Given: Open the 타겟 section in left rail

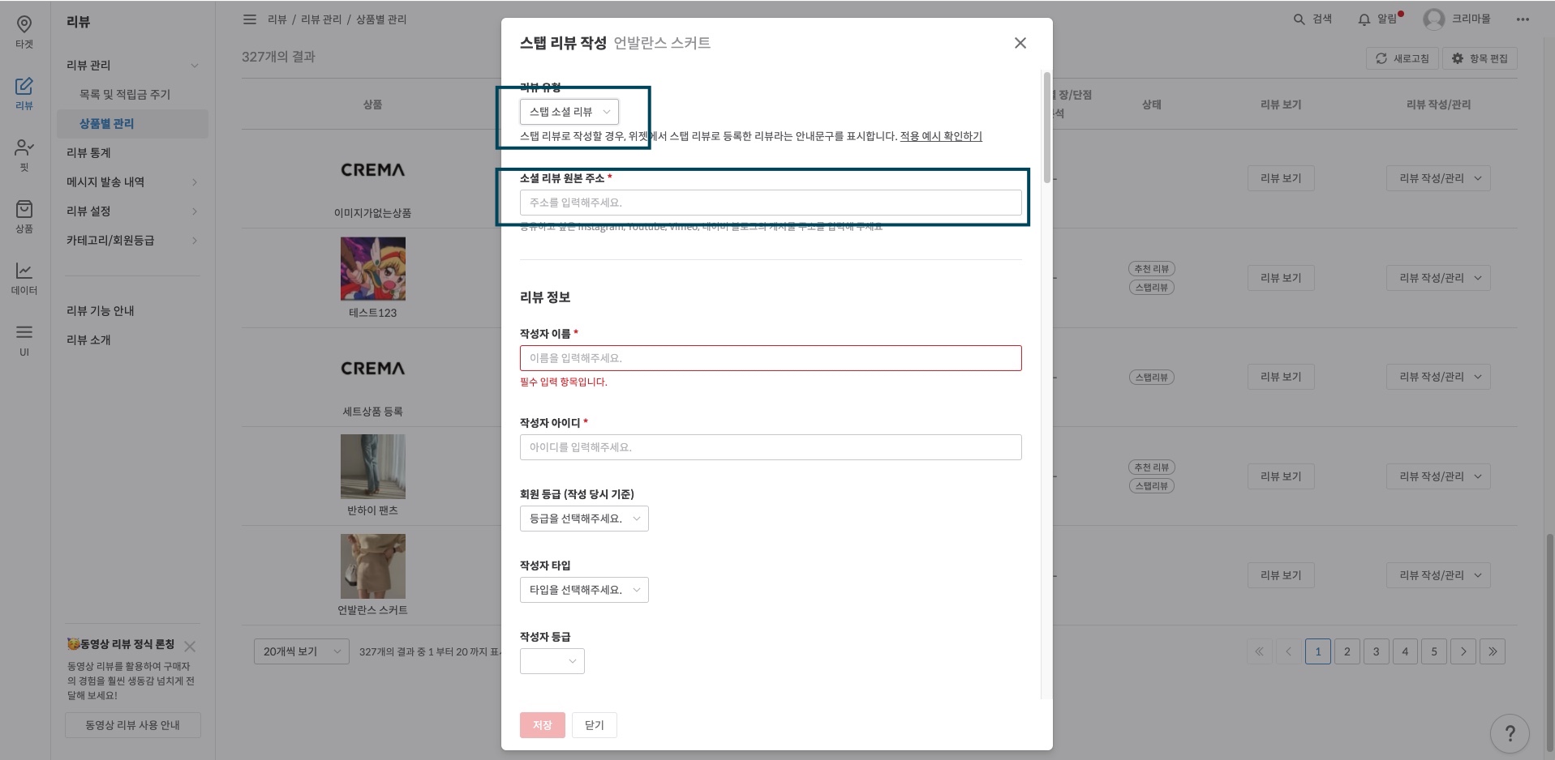Looking at the screenshot, I should (x=24, y=32).
